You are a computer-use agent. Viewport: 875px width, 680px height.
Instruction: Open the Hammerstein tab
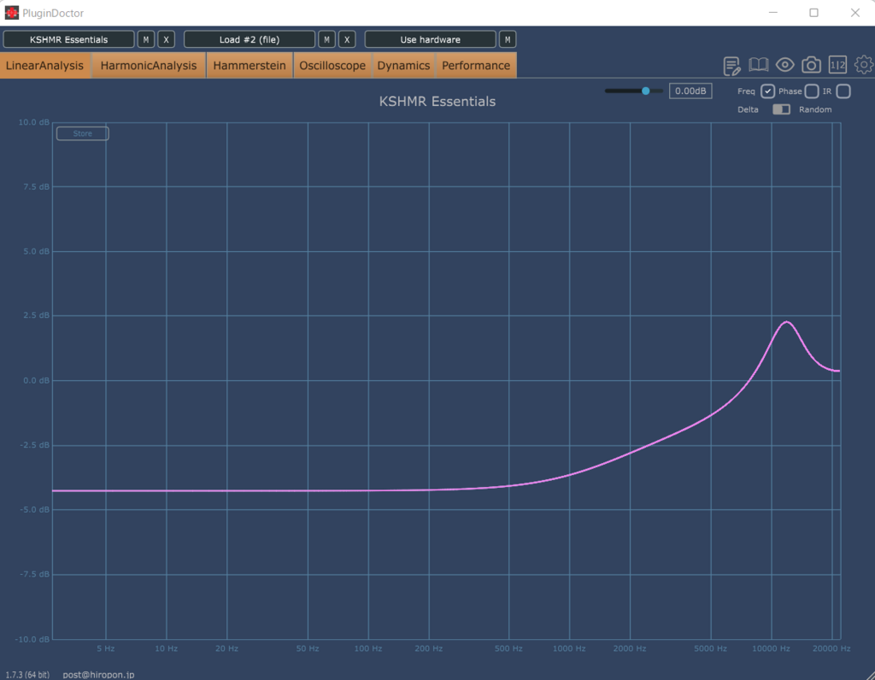pyautogui.click(x=250, y=65)
